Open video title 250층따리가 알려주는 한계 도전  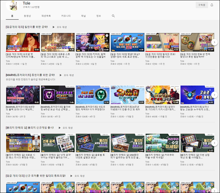(125, 156)
